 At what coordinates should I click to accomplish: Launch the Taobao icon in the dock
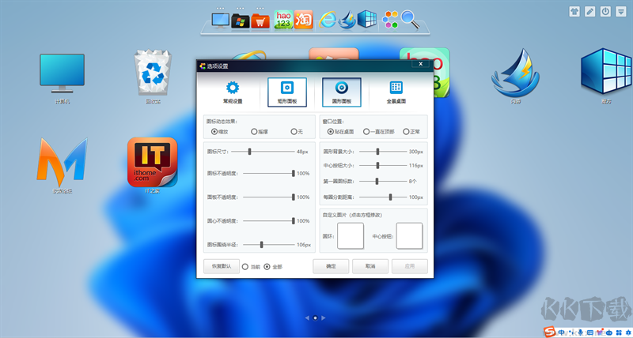[x=304, y=19]
